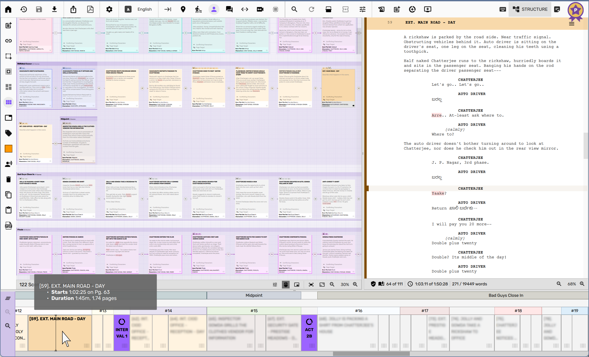This screenshot has width=589, height=357.
Task: Open comments chat bubble icon
Action: [229, 9]
